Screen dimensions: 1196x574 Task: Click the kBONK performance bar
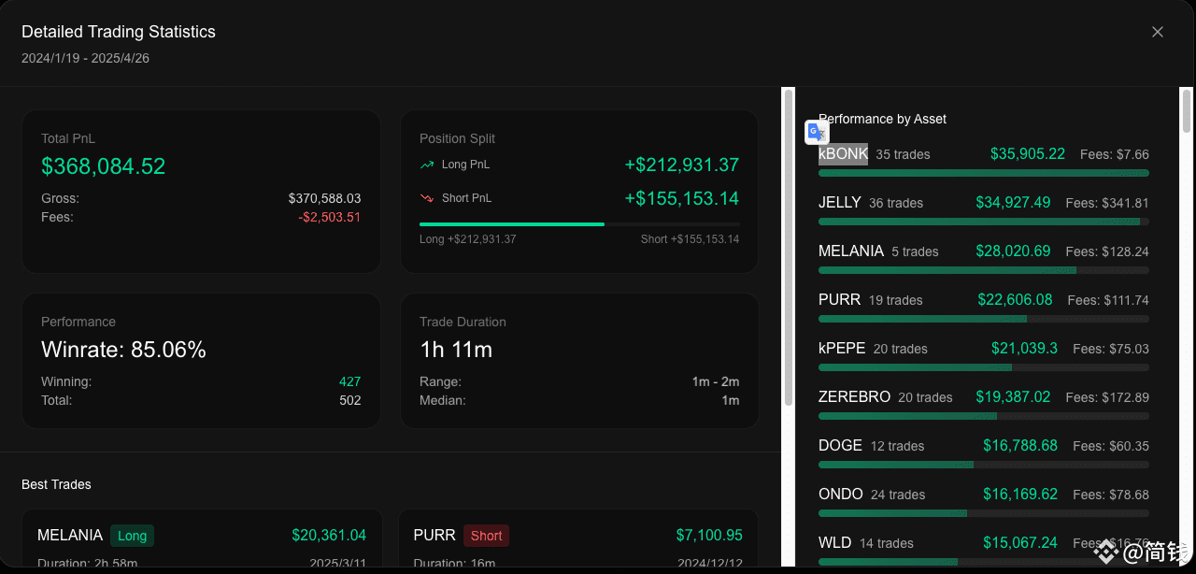(x=984, y=173)
